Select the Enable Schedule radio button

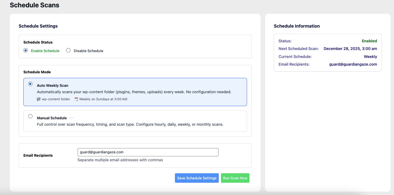click(26, 51)
